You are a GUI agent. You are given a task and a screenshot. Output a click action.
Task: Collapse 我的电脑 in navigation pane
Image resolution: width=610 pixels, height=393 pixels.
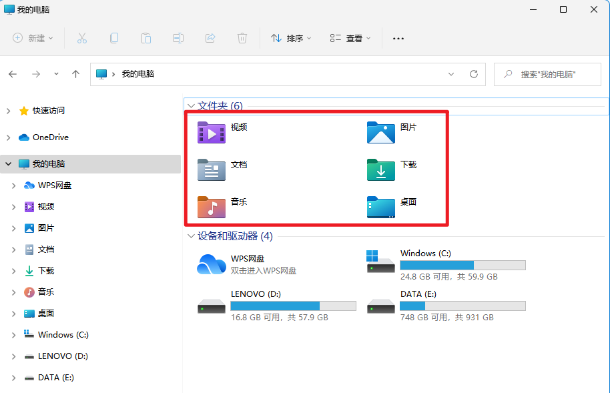pyautogui.click(x=9, y=164)
